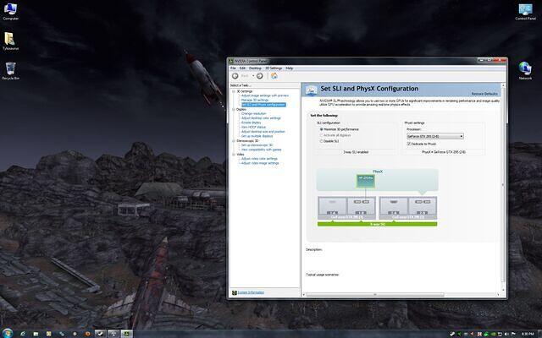Open the Recycle Bin desktop icon
The image size is (542, 338).
(x=10, y=68)
